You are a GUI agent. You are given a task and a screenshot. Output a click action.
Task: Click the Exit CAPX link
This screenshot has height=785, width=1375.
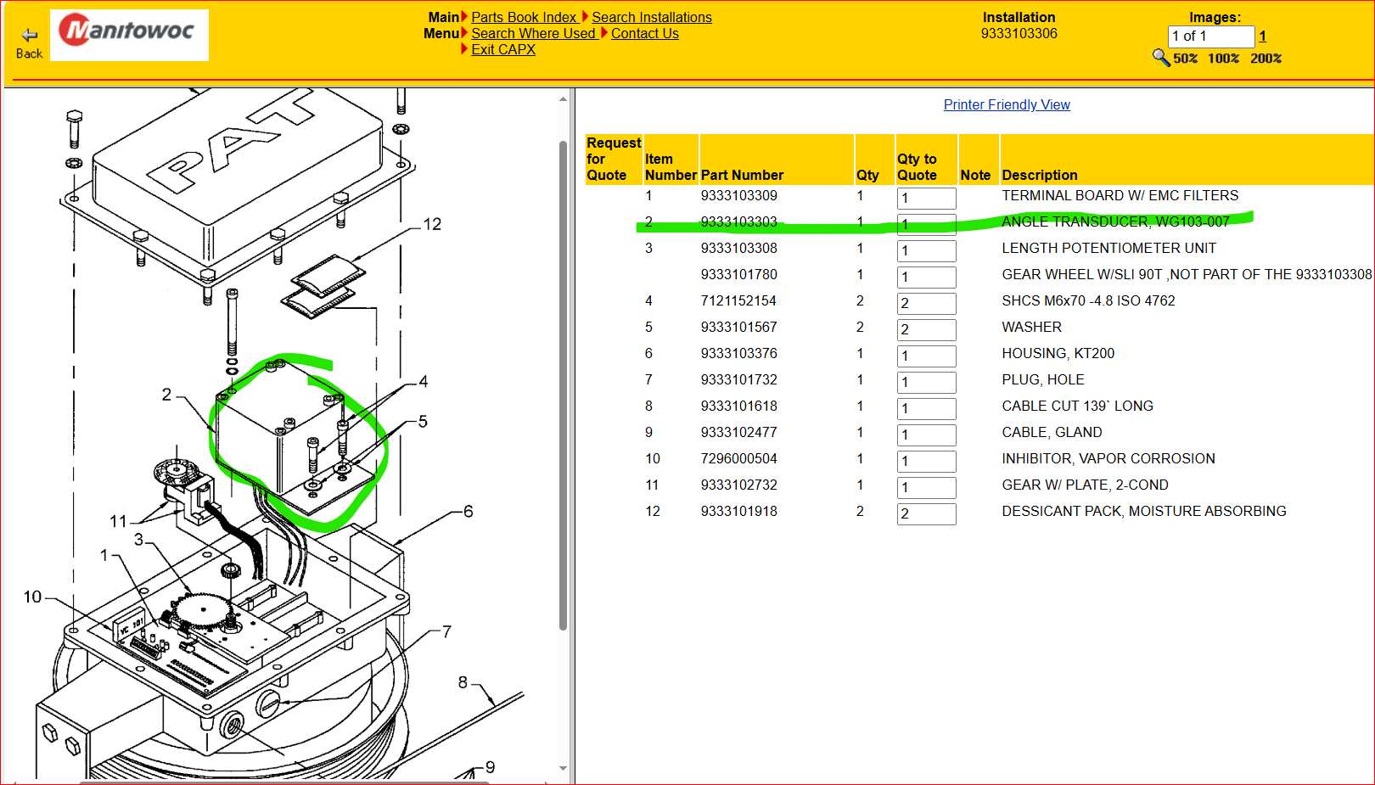(x=503, y=49)
